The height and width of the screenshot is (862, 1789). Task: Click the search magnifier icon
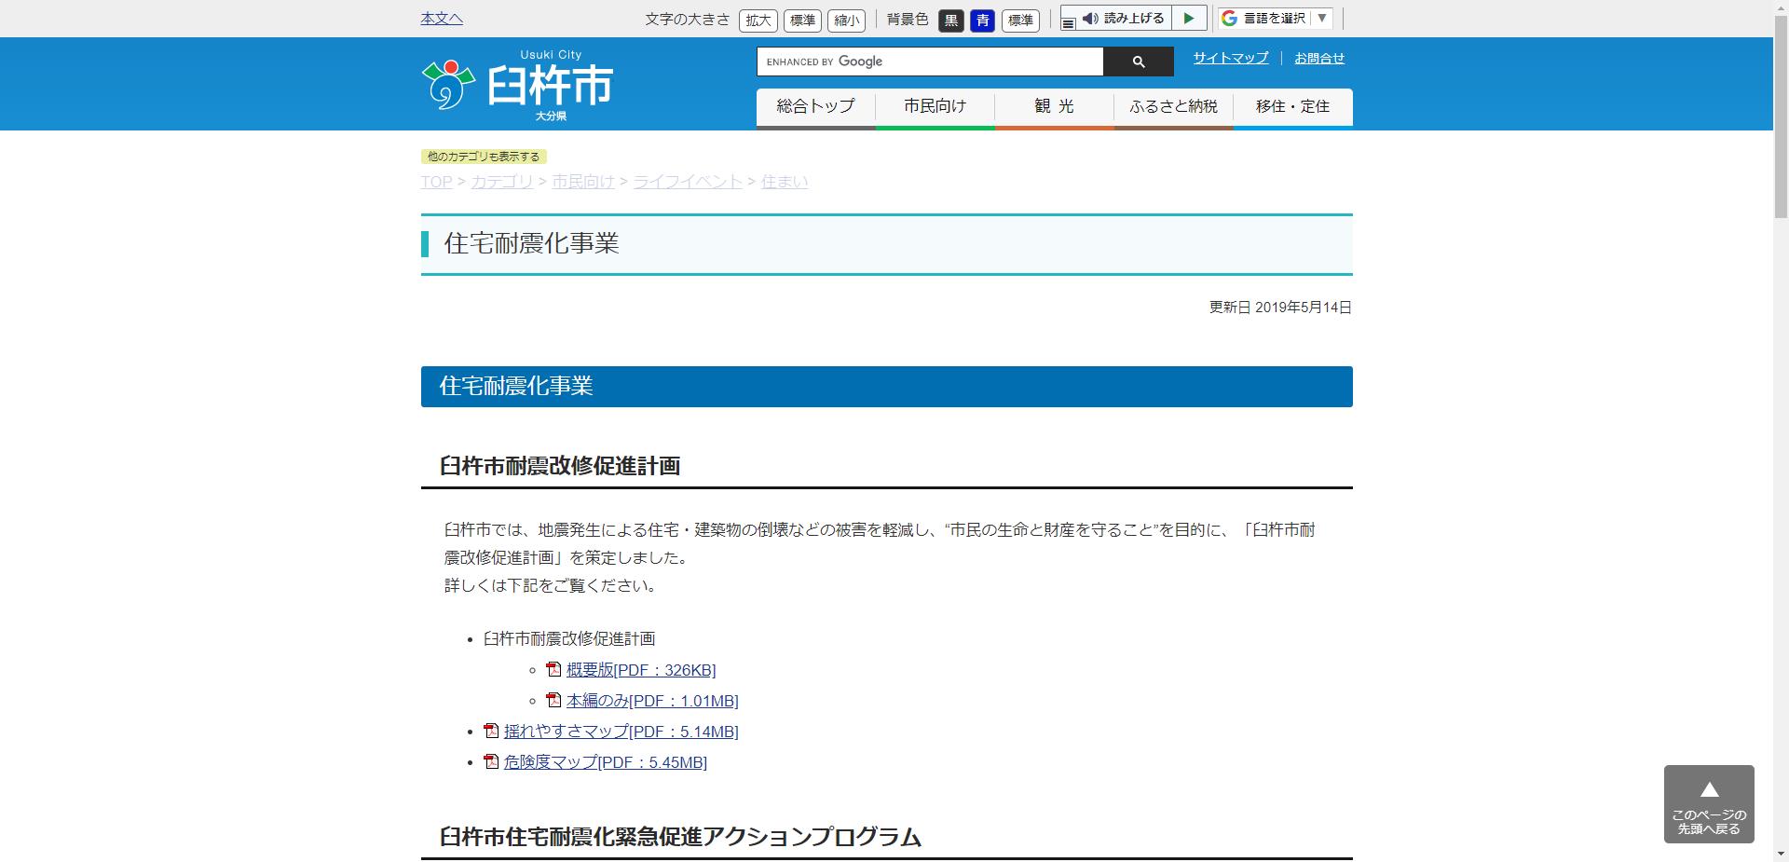1137,62
